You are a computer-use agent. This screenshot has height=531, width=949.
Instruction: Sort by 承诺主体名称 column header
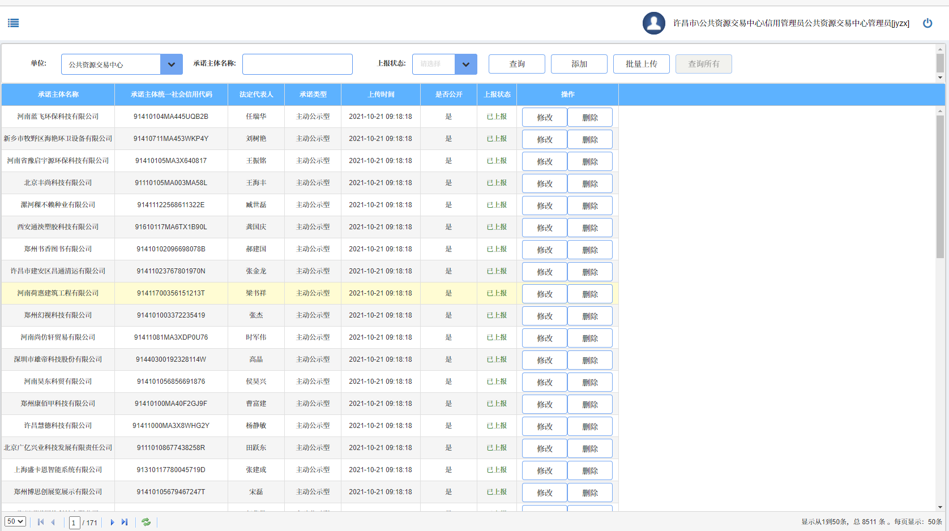click(58, 95)
